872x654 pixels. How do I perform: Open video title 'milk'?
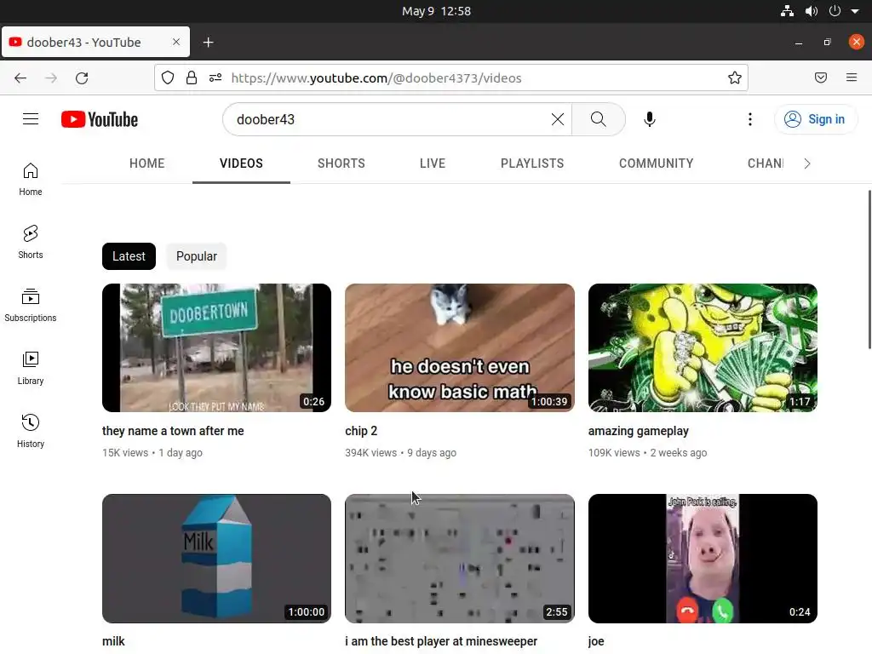pyautogui.click(x=113, y=641)
